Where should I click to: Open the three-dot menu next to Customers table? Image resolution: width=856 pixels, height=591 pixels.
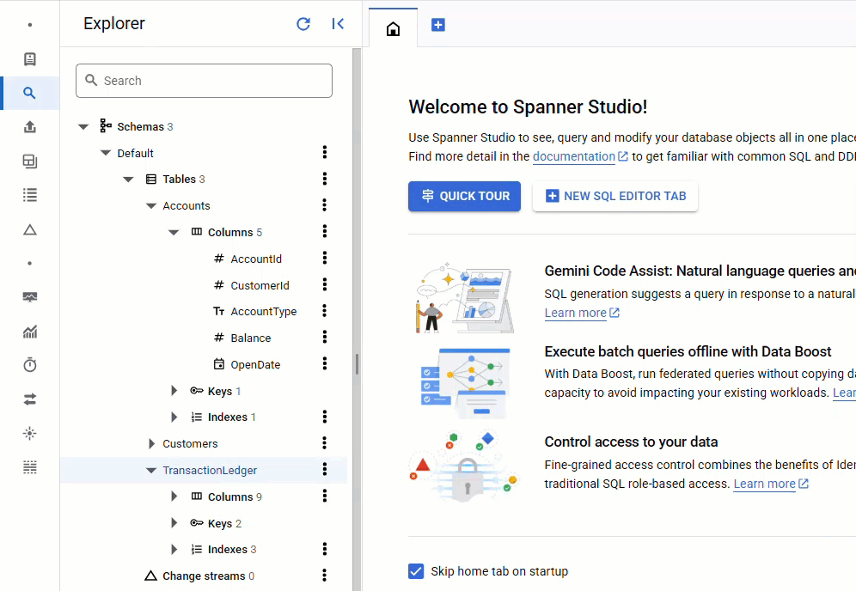325,443
